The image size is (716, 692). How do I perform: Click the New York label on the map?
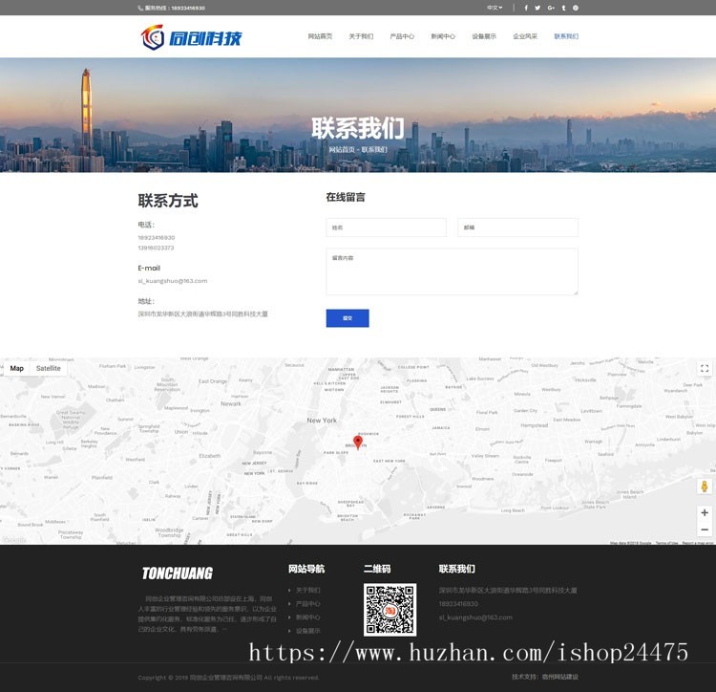322,421
